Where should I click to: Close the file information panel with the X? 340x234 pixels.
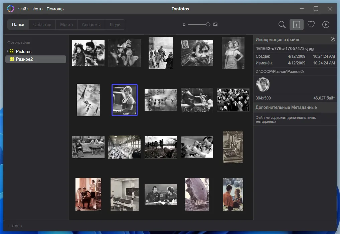click(333, 39)
